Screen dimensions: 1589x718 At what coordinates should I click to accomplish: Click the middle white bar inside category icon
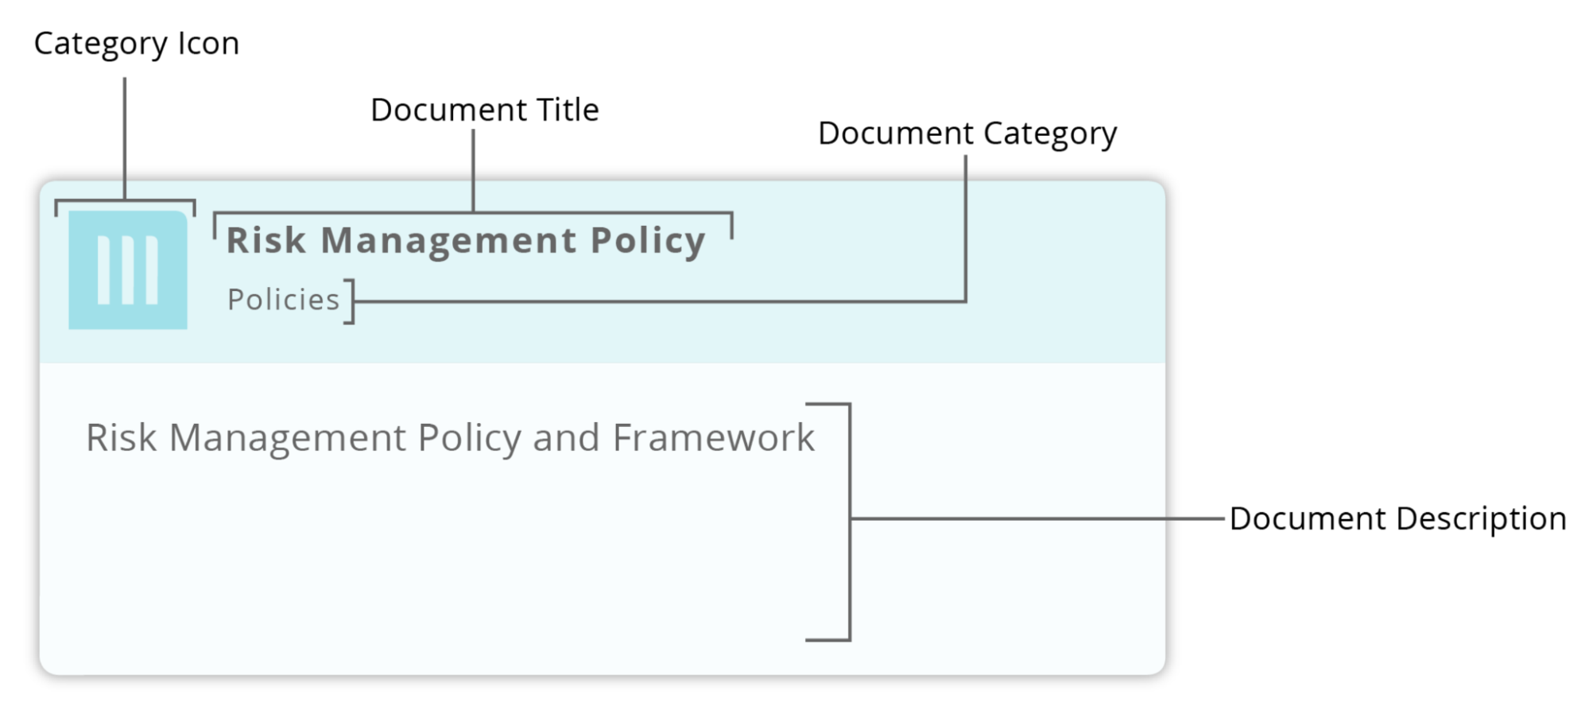point(127,270)
